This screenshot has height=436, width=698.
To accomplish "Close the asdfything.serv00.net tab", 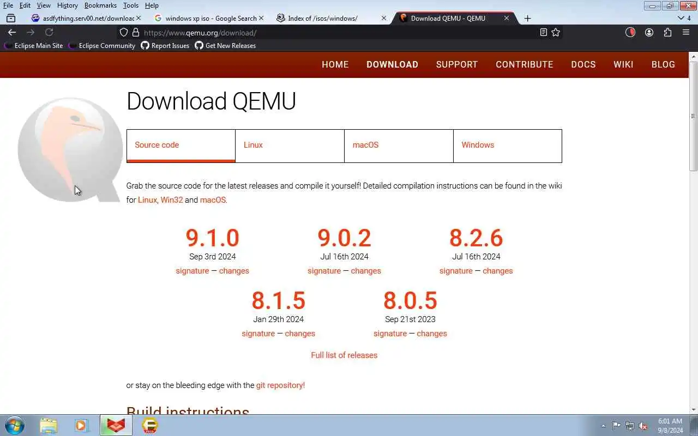I will 138,18.
